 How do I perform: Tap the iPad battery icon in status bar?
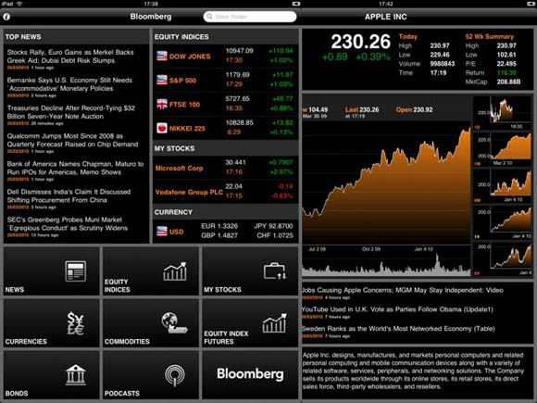click(296, 4)
